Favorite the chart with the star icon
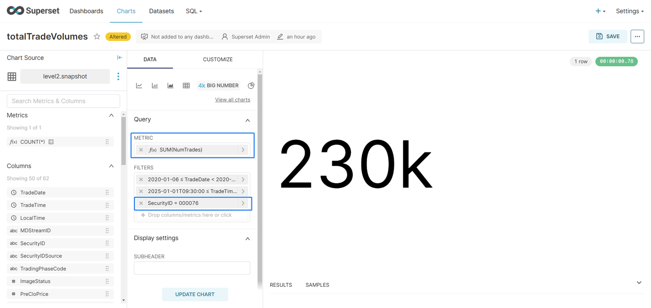This screenshot has height=308, width=651. [x=97, y=37]
